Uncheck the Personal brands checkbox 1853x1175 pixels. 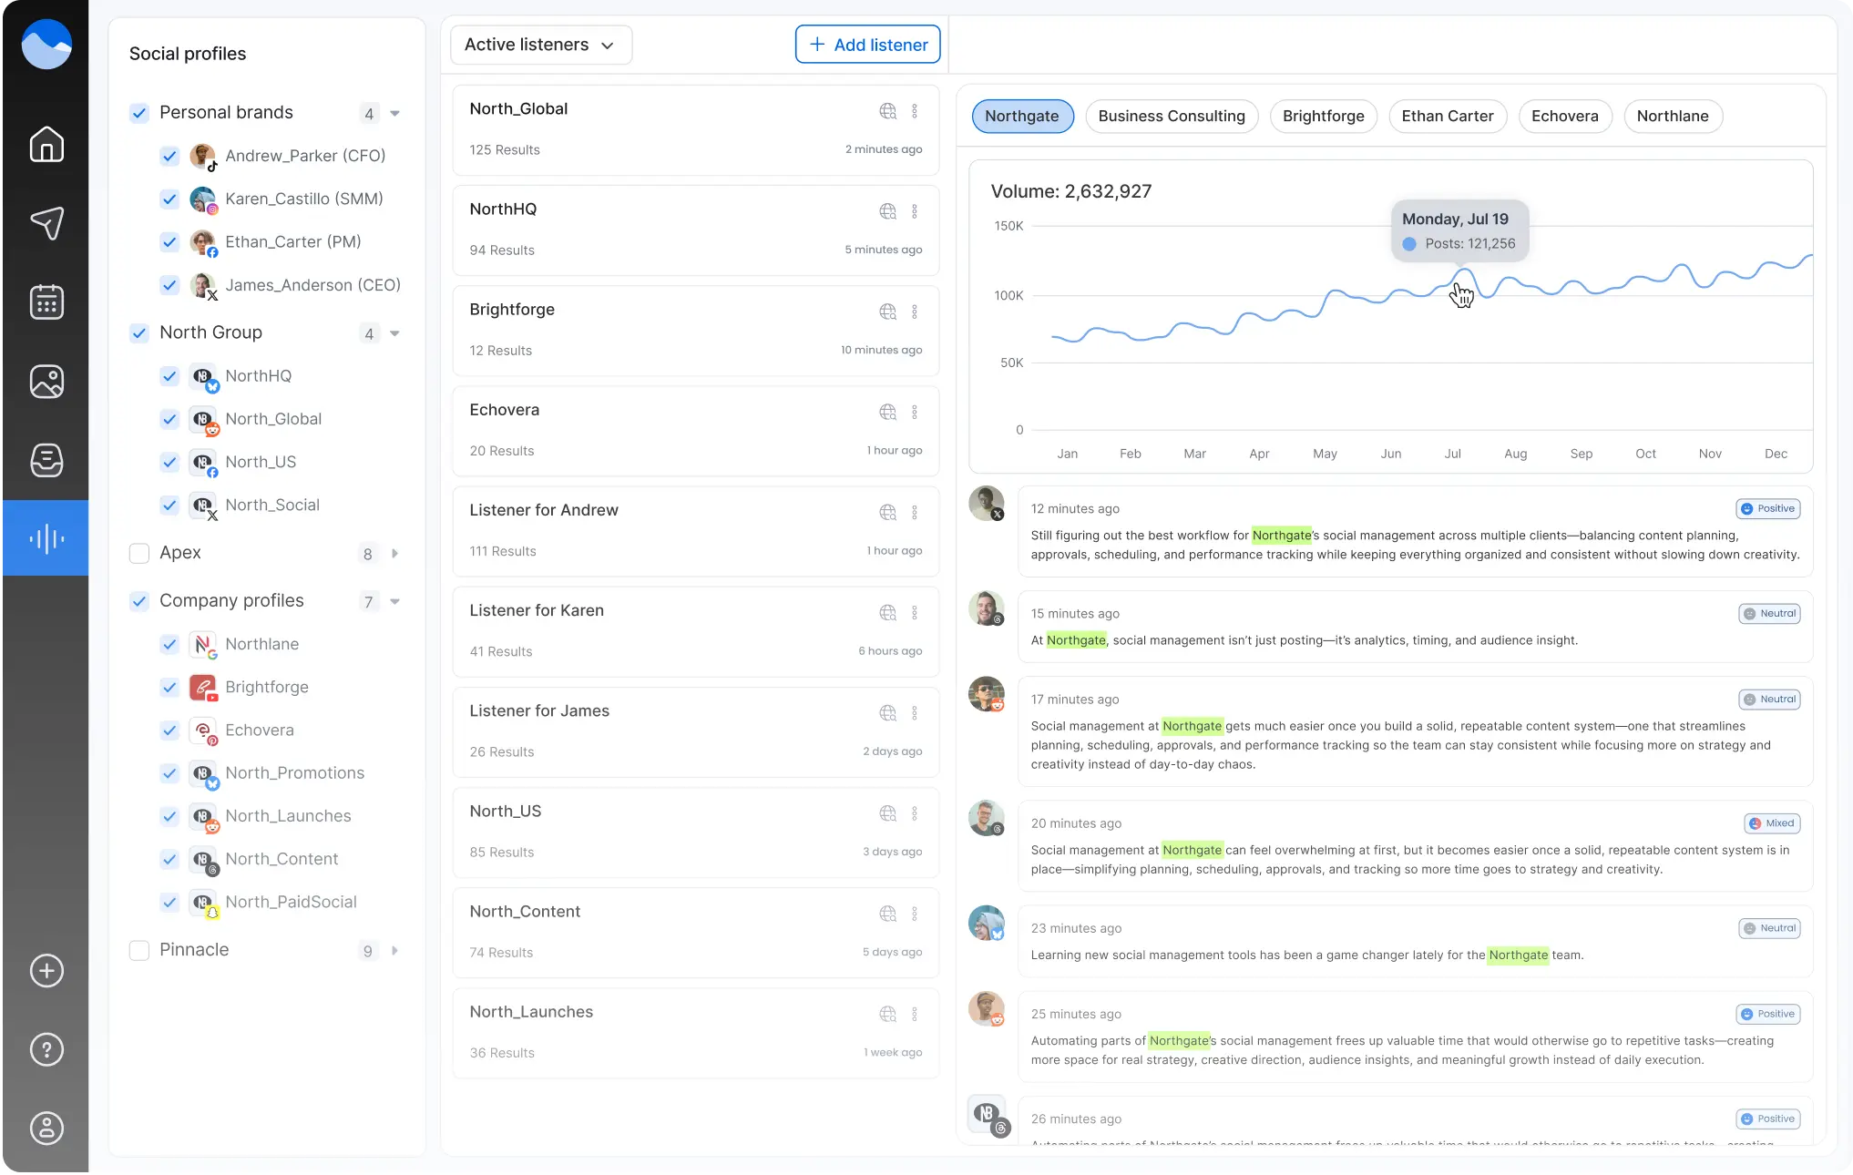[x=139, y=113]
